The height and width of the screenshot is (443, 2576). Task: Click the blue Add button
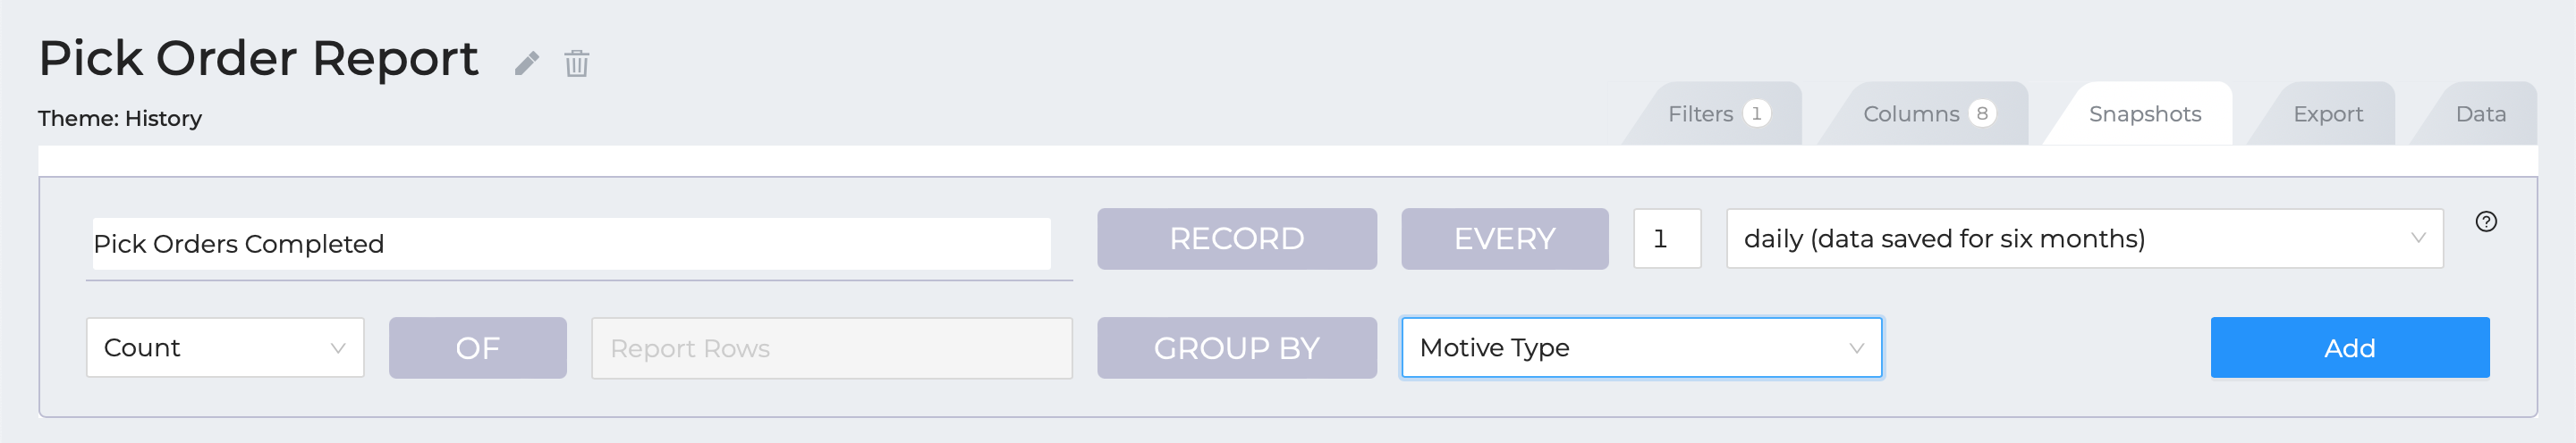tap(2349, 347)
